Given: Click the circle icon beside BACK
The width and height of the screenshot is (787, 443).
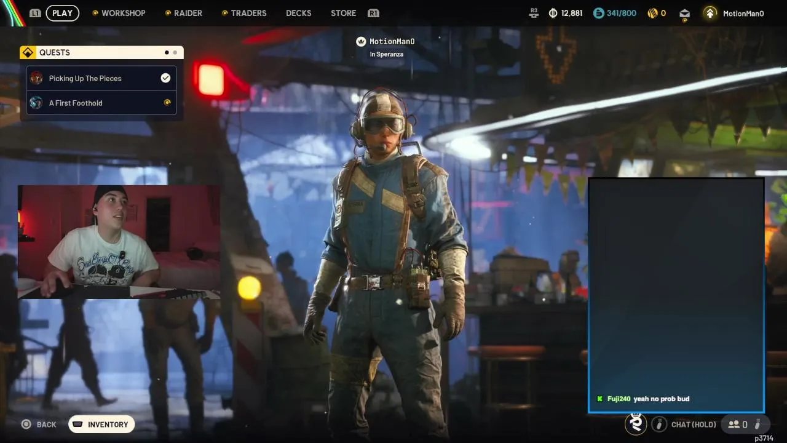Looking at the screenshot, I should (26, 424).
